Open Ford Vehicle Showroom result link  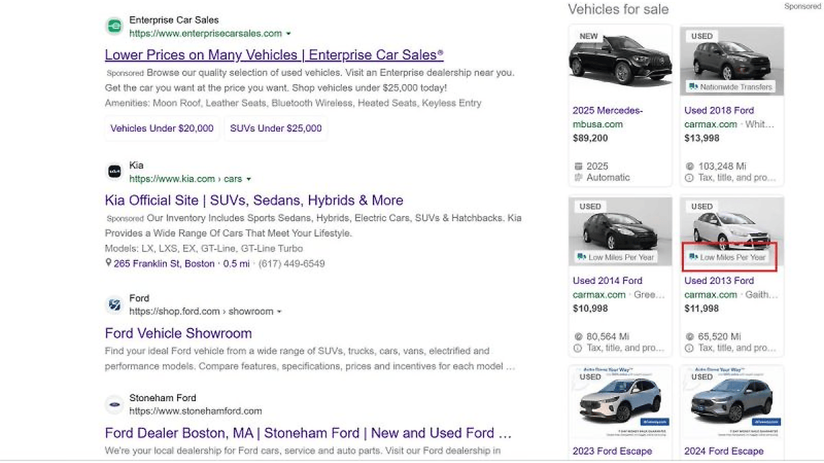pos(178,333)
